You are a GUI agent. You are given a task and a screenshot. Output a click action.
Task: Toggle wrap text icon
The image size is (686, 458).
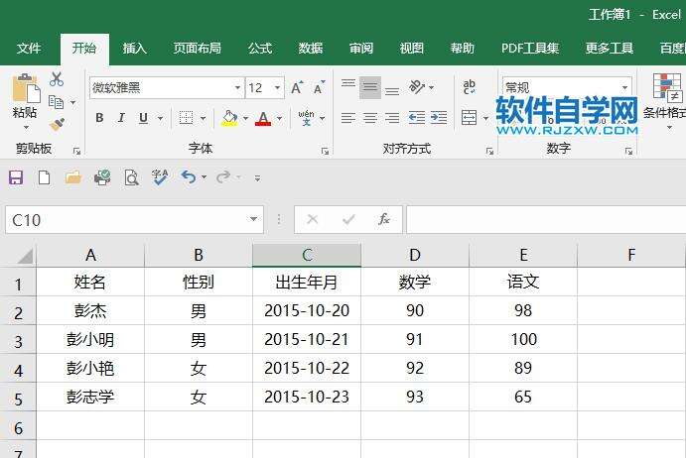pos(469,87)
